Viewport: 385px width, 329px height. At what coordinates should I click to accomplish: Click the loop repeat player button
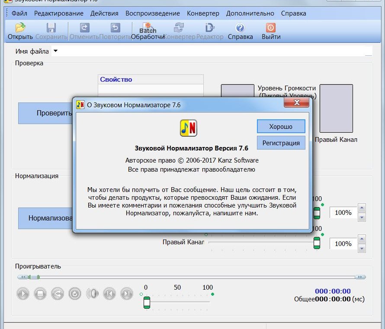[x=75, y=294]
